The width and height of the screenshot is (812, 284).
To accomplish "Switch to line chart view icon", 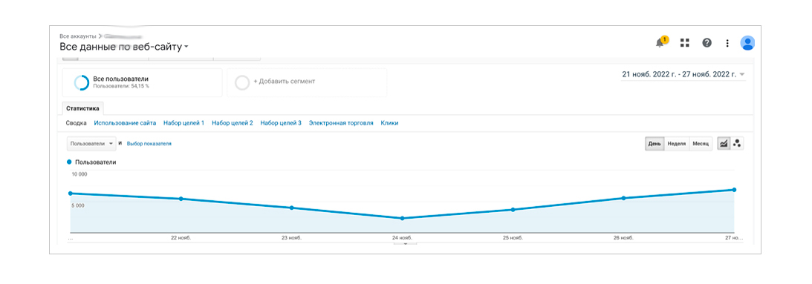I will tap(724, 143).
